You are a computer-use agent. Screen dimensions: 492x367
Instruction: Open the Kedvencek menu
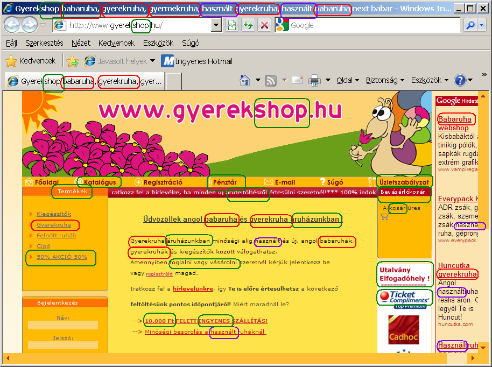116,43
